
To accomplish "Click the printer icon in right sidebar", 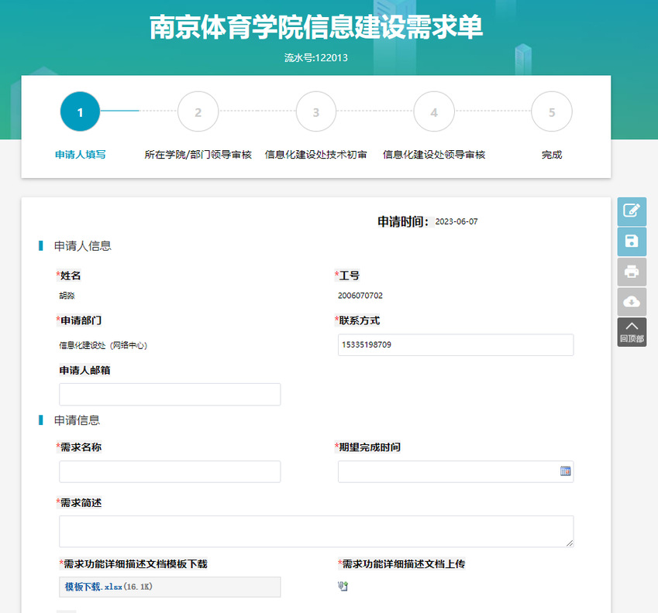I will 632,271.
